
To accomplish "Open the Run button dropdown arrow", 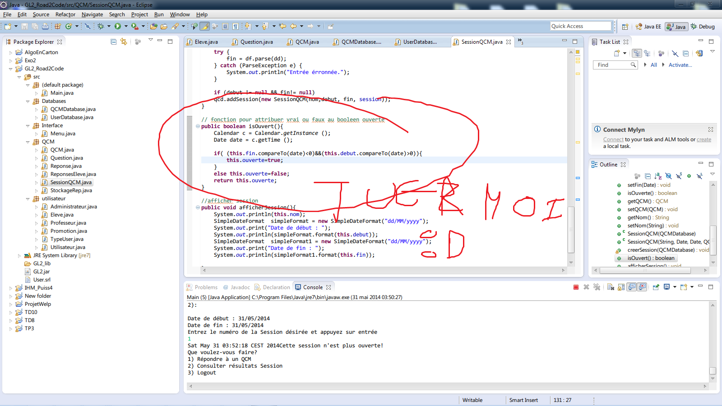I will [126, 27].
